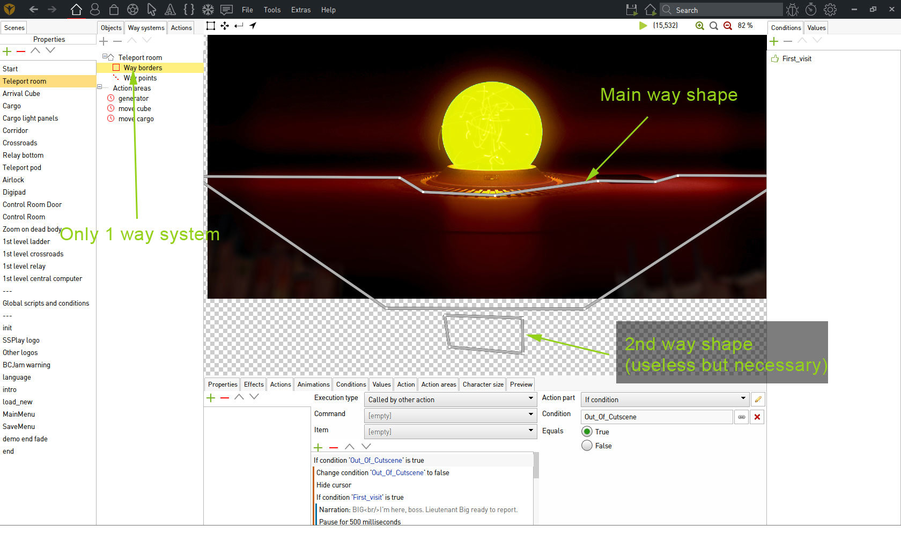Viewport: 901px width, 540px height.
Task: Collapse the Action areas tree node
Action: coord(99,87)
